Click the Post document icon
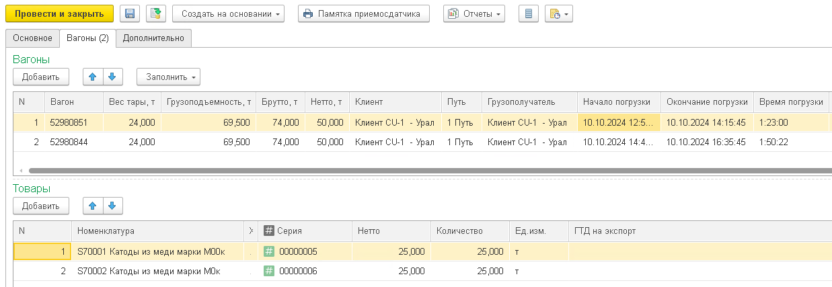This screenshot has width=832, height=287. [155, 13]
